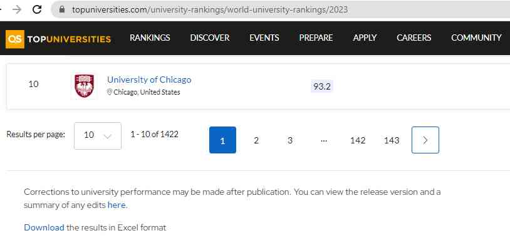Reload the page with the refresh icon

pyautogui.click(x=37, y=9)
